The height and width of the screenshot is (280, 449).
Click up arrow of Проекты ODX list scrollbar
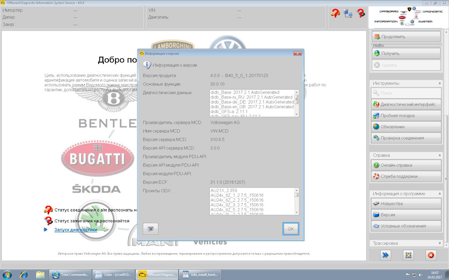tap(297, 190)
